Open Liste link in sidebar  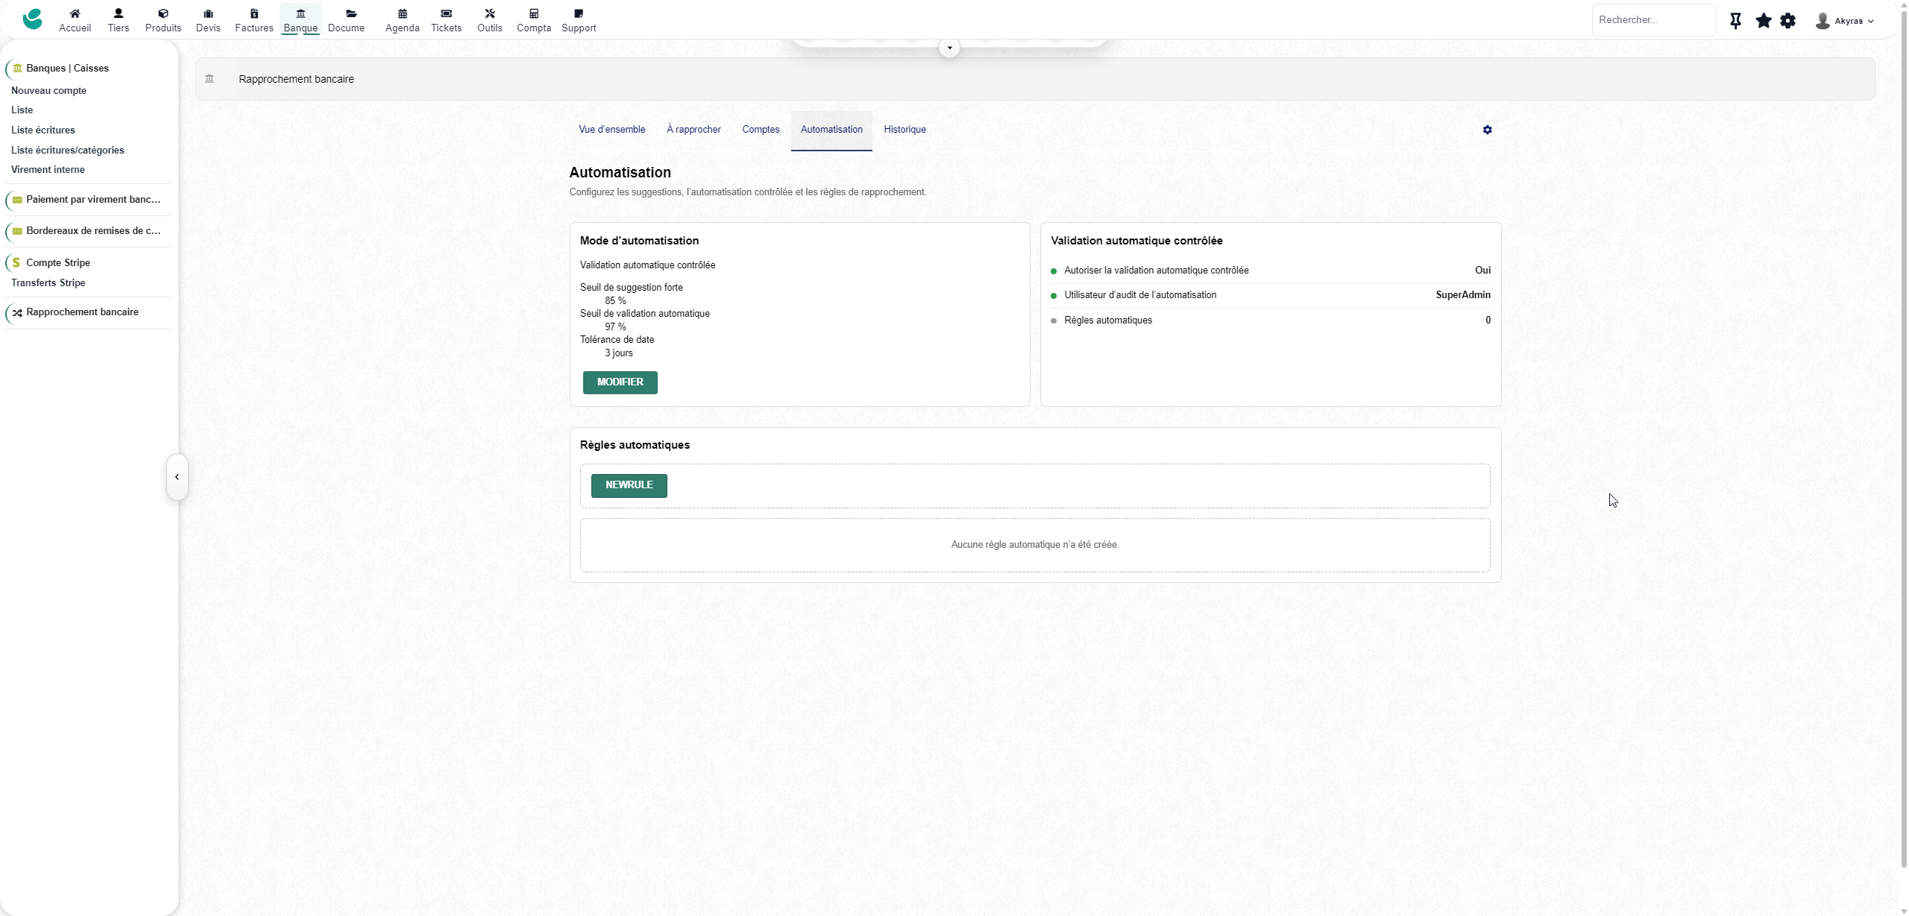point(22,110)
